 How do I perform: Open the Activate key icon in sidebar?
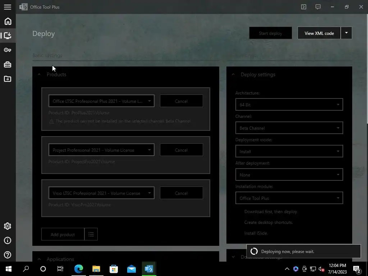pos(8,50)
